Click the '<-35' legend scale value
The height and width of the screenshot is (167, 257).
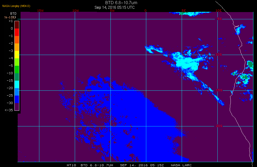pos(9,110)
